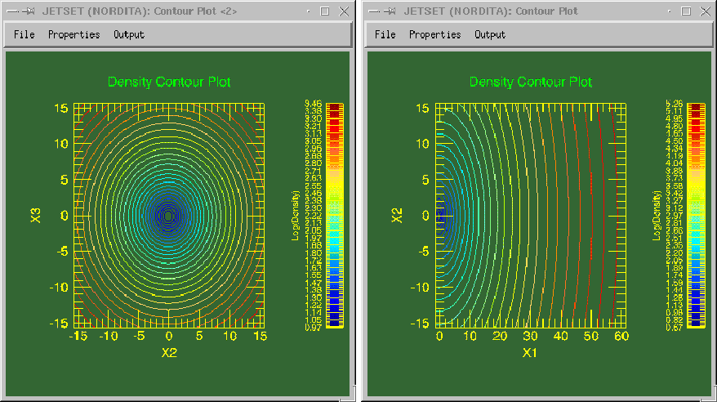Toggle pin icon on the X1-X2 Contour Plot titlebar
The width and height of the screenshot is (717, 402).
click(390, 11)
